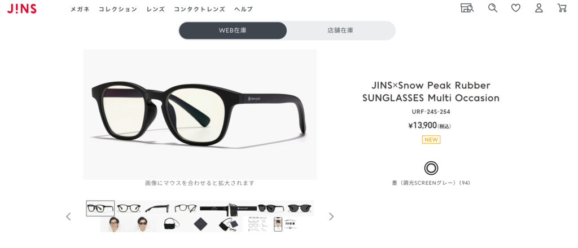Open the レンズ menu
The width and height of the screenshot is (578, 248).
(x=156, y=9)
